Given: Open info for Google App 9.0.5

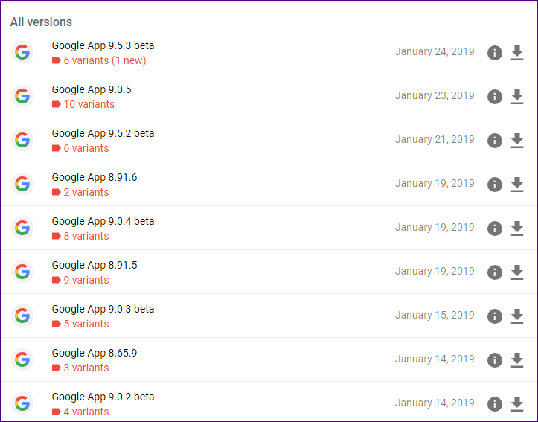Looking at the screenshot, I should tap(495, 97).
